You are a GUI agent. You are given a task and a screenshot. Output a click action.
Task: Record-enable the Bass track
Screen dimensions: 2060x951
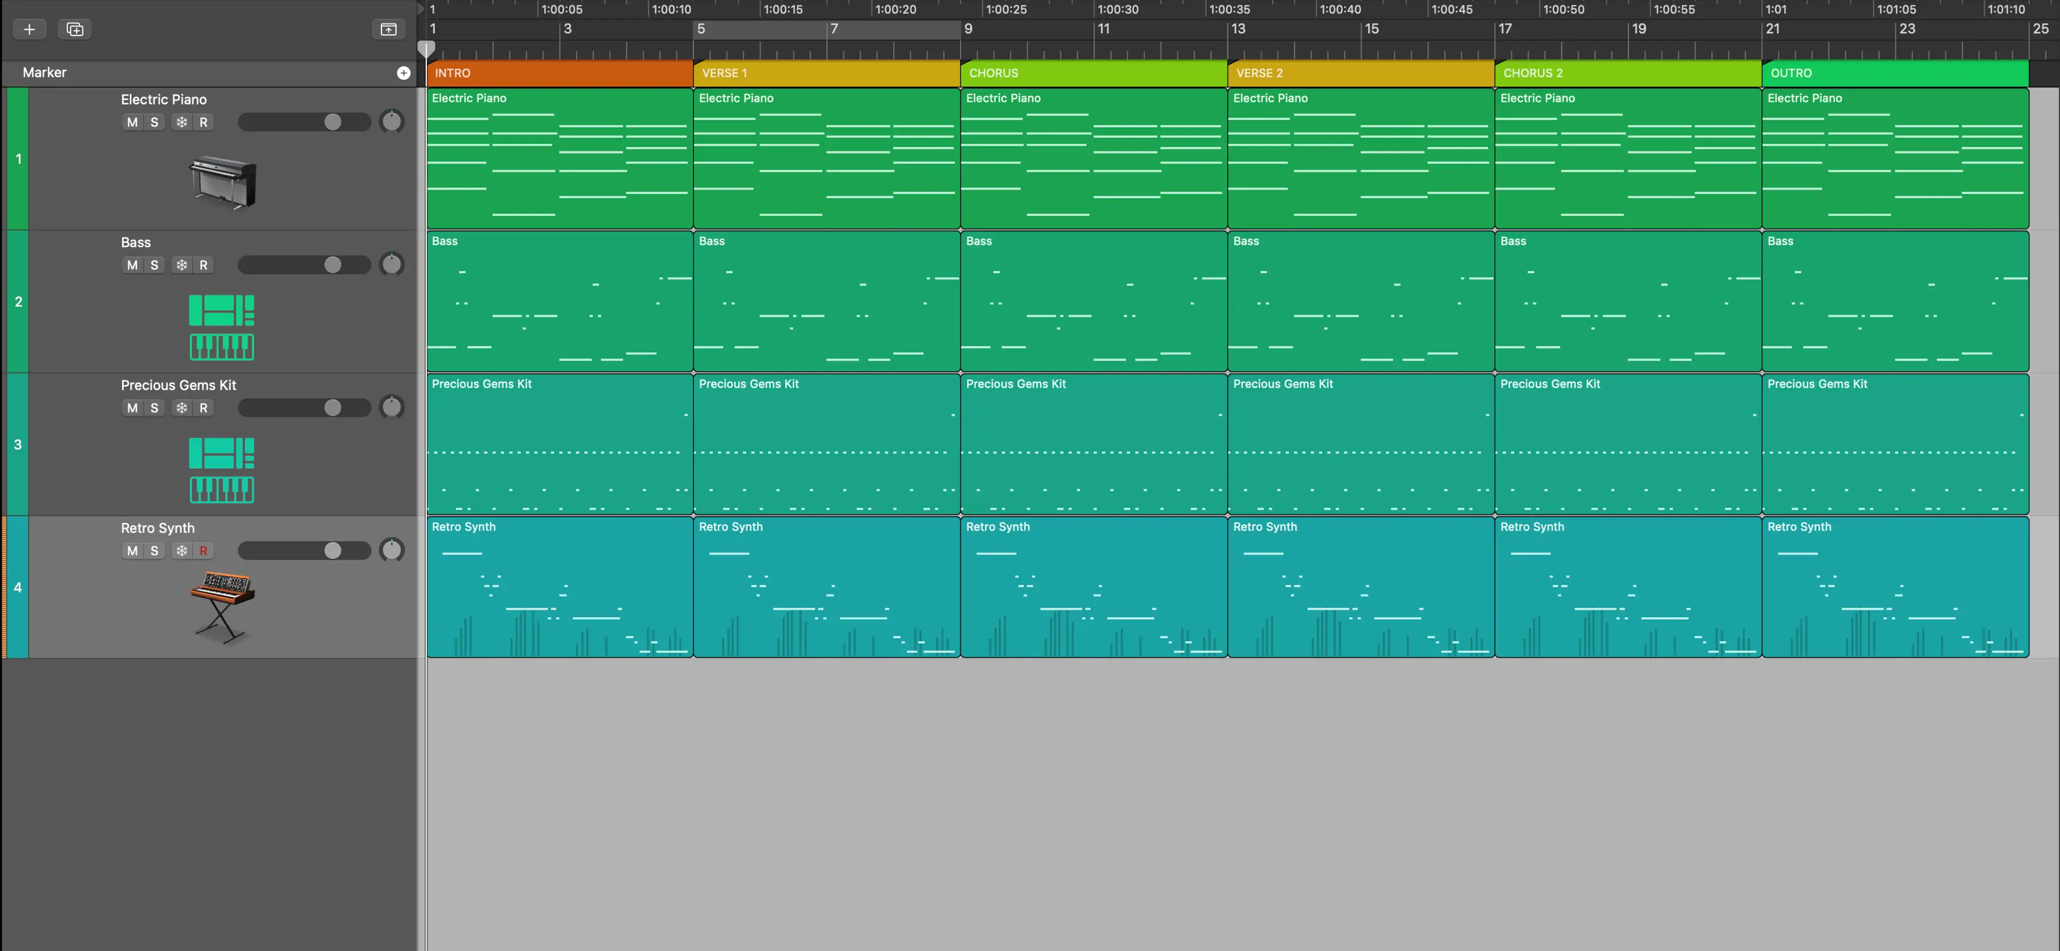[x=203, y=265]
